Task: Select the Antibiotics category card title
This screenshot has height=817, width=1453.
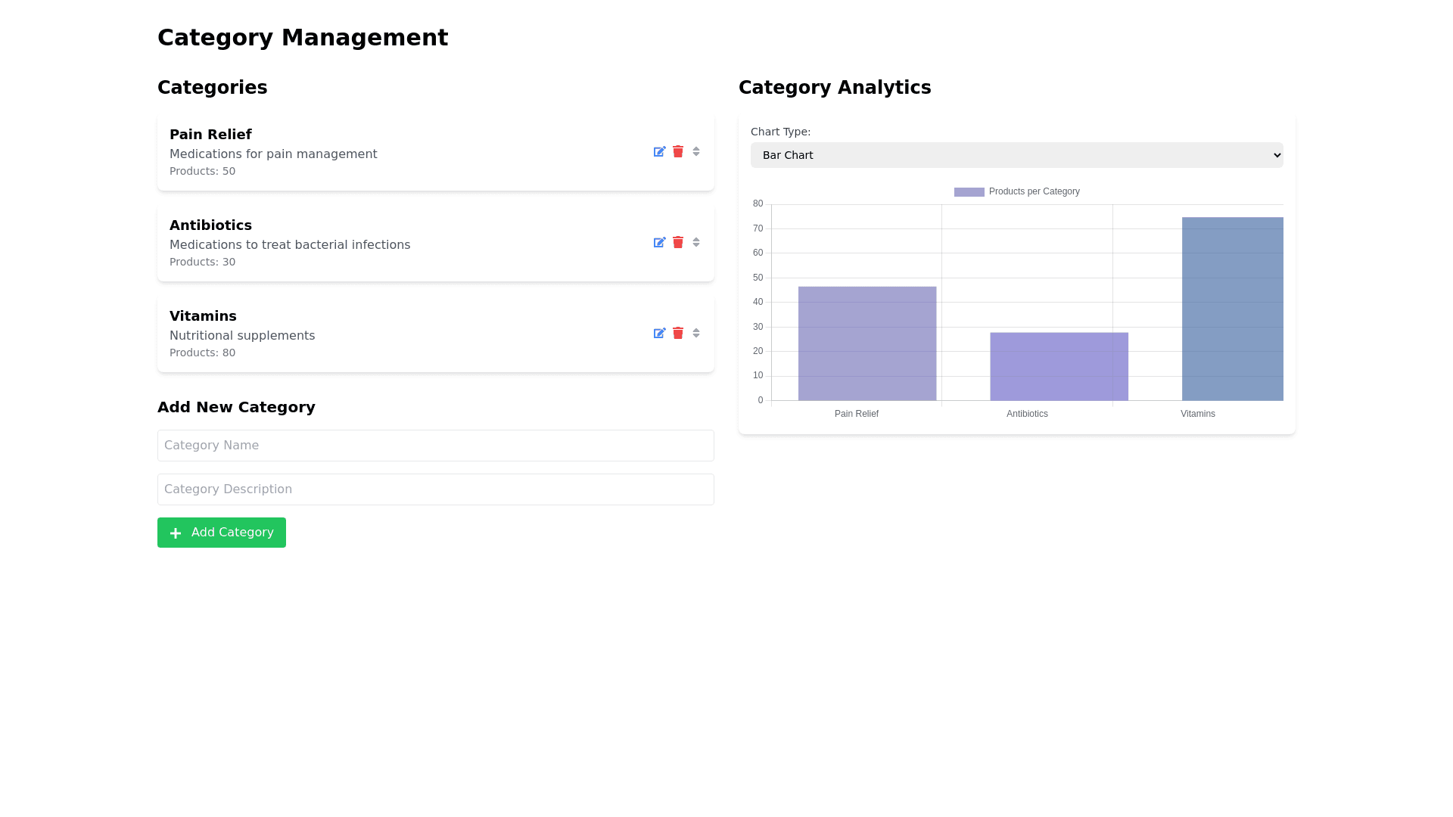Action: [210, 225]
